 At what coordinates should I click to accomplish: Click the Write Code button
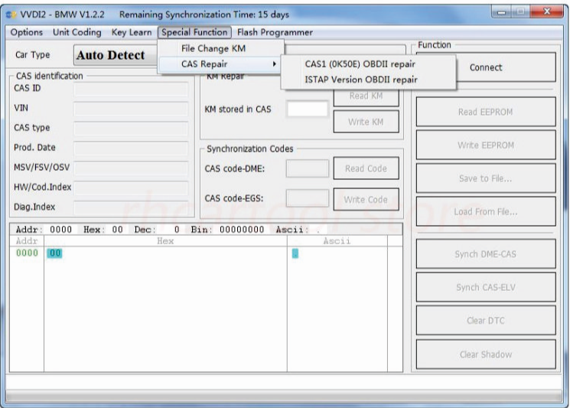(366, 199)
